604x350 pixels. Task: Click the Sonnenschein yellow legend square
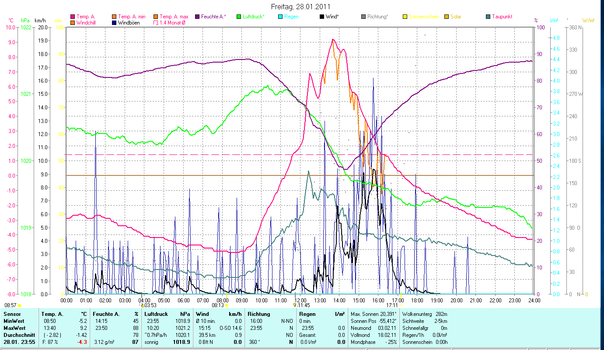405,17
